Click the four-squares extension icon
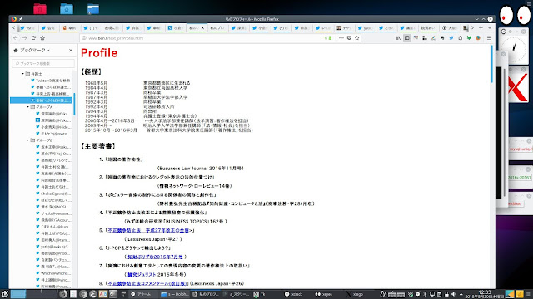This screenshot has width=533, height=299. pos(425,38)
